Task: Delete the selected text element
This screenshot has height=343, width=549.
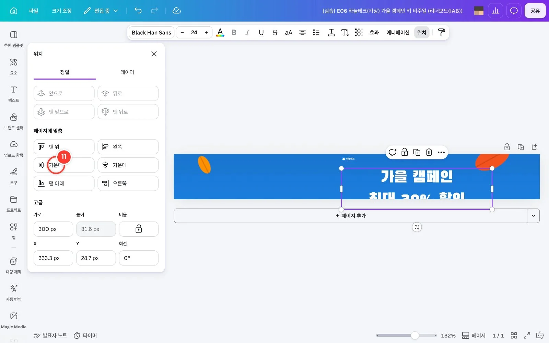Action: (x=429, y=152)
